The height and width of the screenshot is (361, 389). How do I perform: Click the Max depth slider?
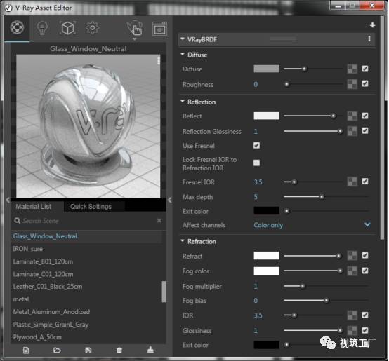click(x=326, y=196)
